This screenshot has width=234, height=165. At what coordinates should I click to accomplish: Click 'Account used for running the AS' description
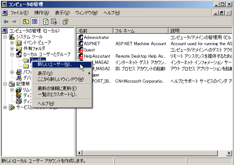tap(202, 44)
